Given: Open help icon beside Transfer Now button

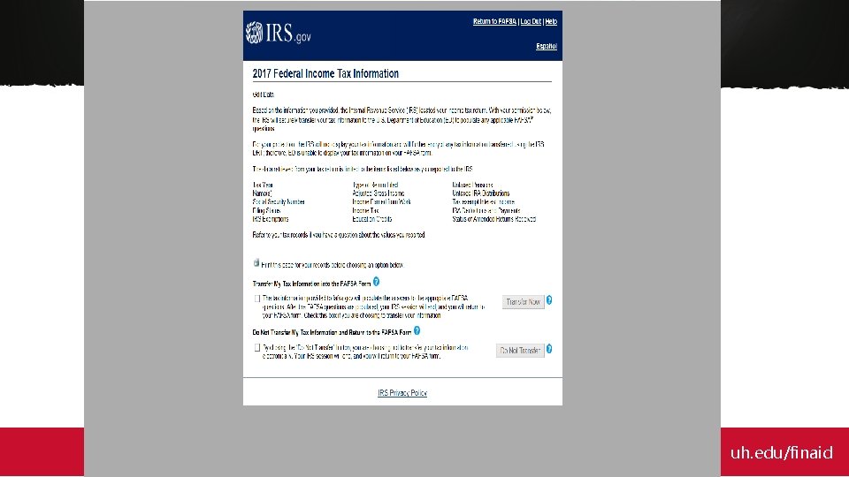Looking at the screenshot, I should [x=549, y=300].
